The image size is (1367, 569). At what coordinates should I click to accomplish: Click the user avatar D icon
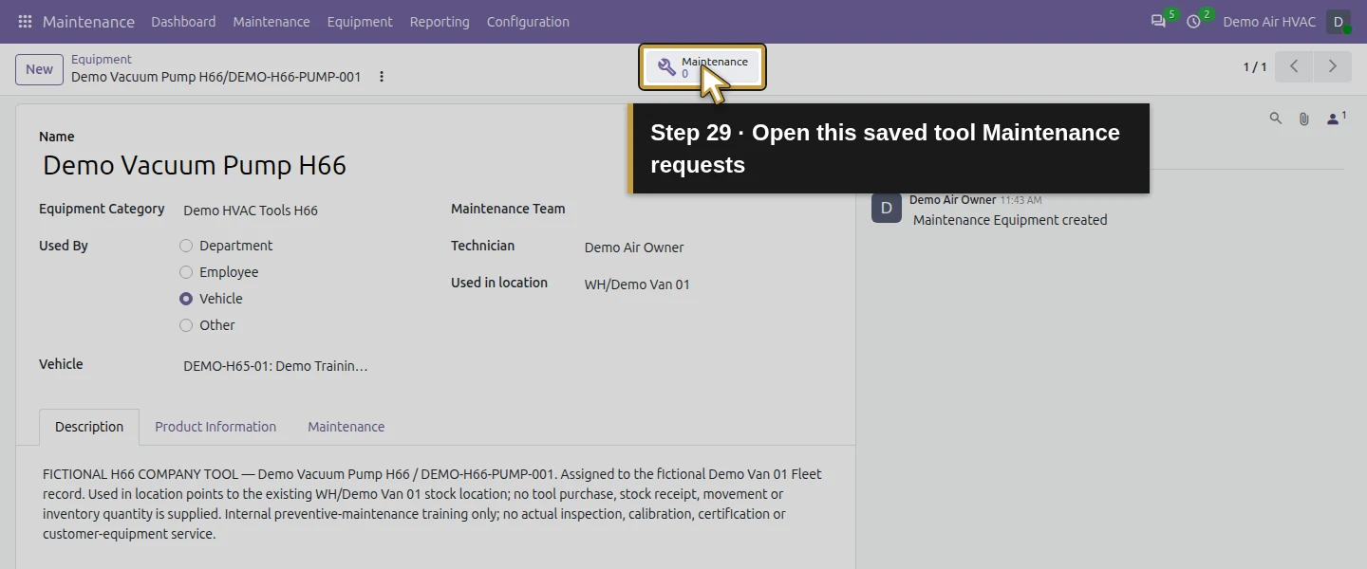[x=1339, y=22]
